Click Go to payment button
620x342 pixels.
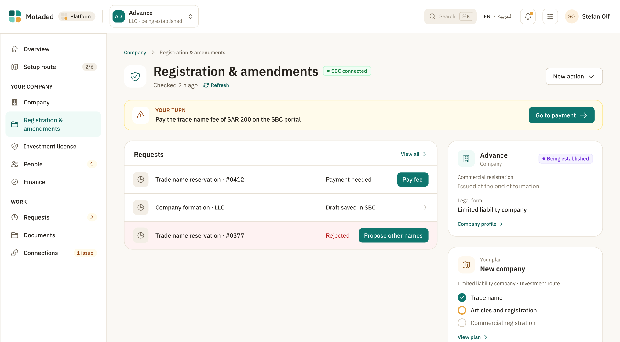561,115
